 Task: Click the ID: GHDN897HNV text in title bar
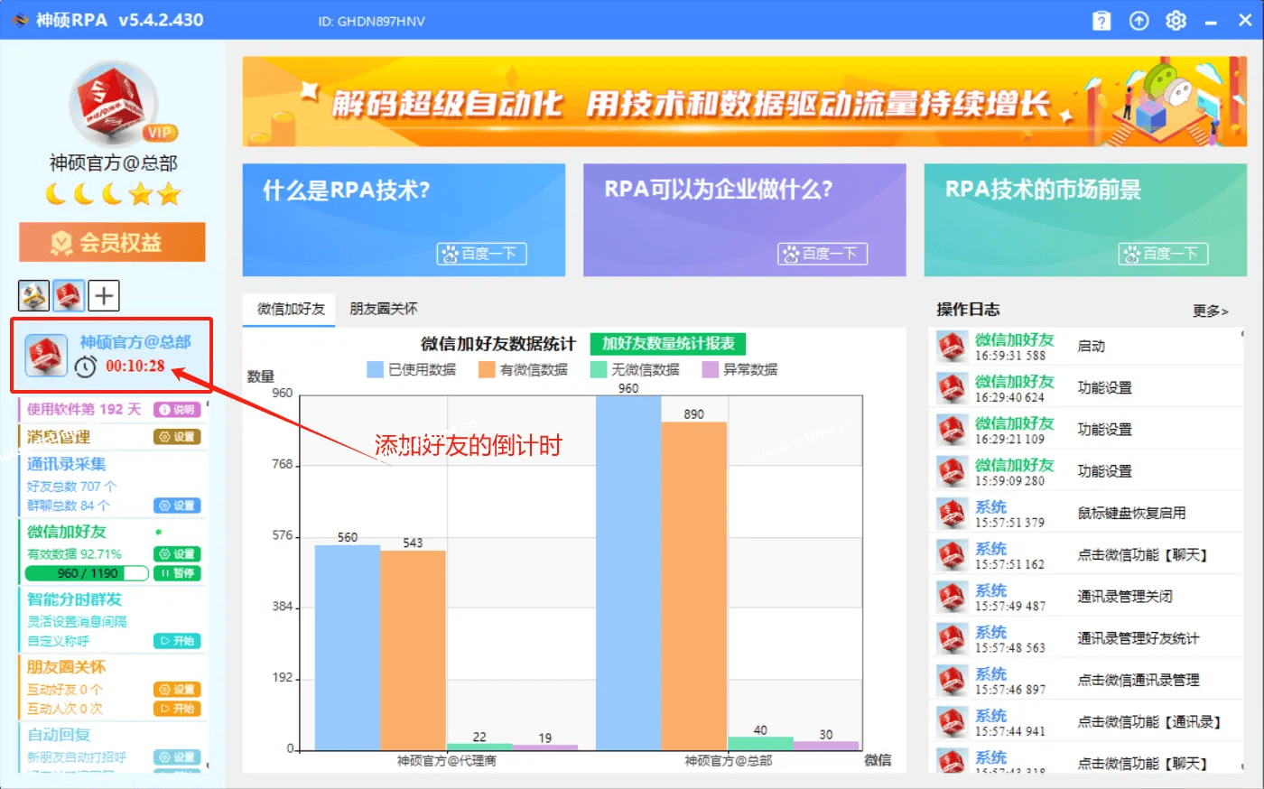371,21
